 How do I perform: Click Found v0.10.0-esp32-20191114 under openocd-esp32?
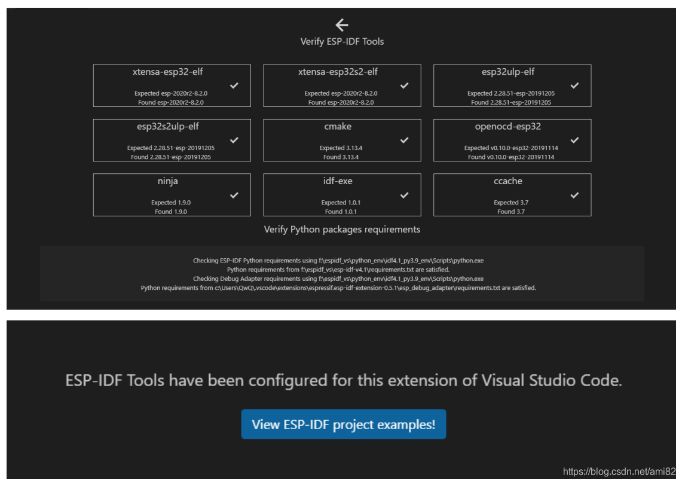[x=511, y=157]
